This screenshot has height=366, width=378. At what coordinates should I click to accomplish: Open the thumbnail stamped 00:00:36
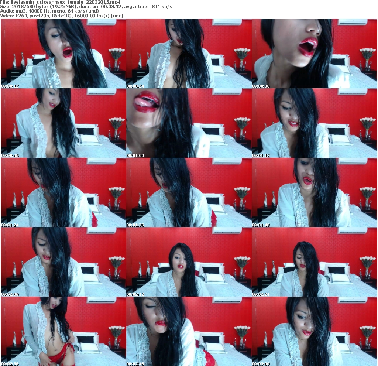[x=315, y=54]
